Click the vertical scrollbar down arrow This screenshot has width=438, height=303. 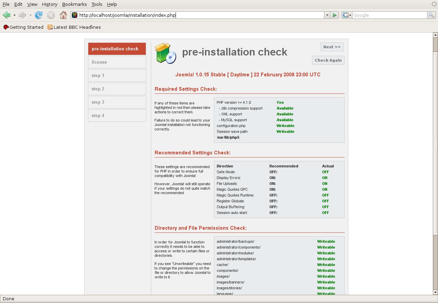click(x=435, y=292)
